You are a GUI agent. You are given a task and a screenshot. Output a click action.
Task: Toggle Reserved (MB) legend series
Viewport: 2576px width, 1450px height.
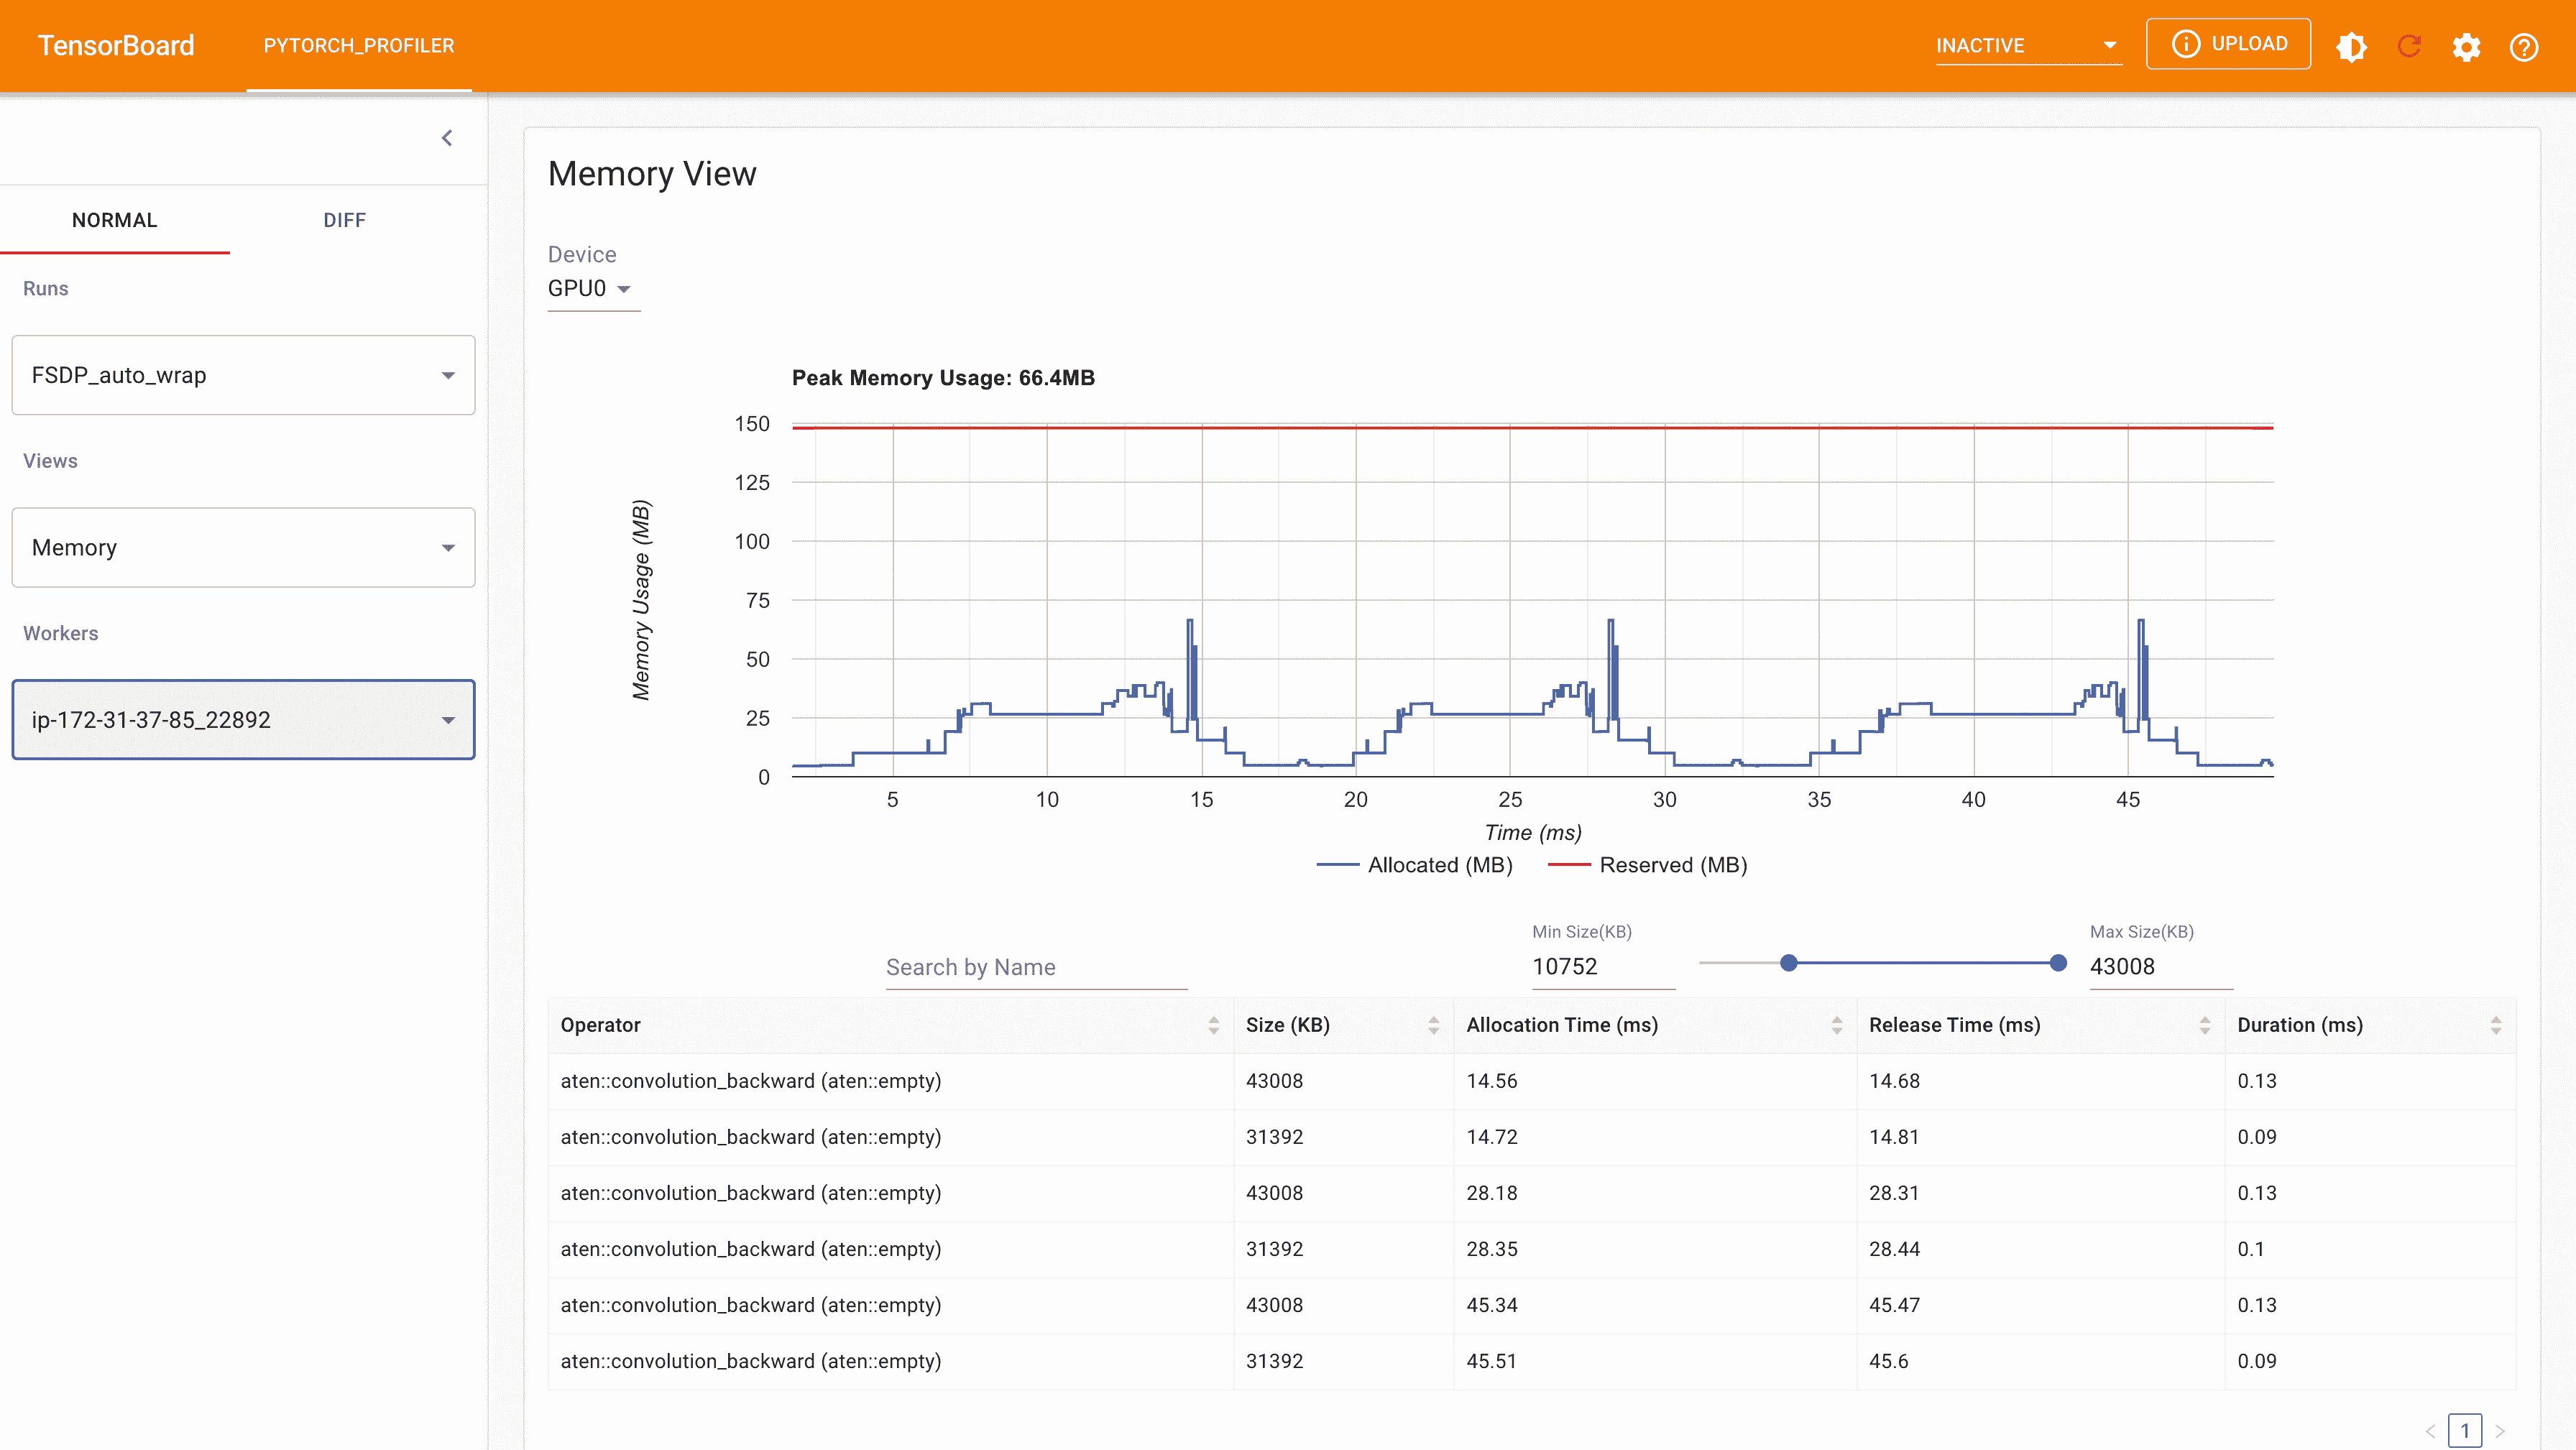pyautogui.click(x=1648, y=865)
